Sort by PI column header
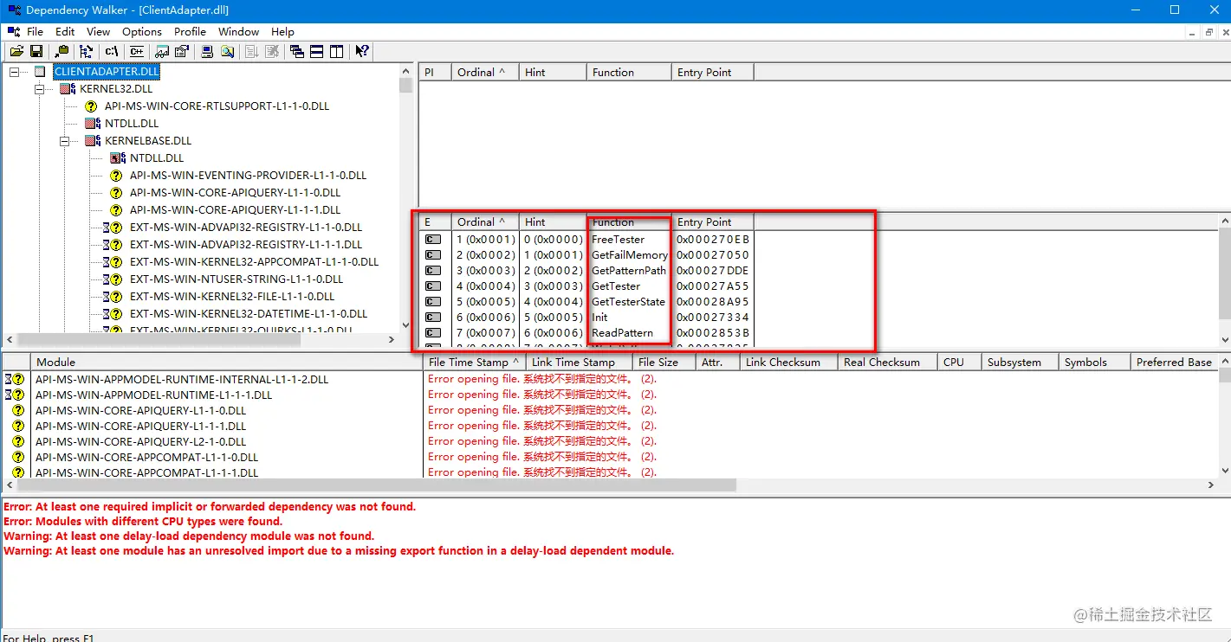This screenshot has height=642, width=1231. (435, 73)
